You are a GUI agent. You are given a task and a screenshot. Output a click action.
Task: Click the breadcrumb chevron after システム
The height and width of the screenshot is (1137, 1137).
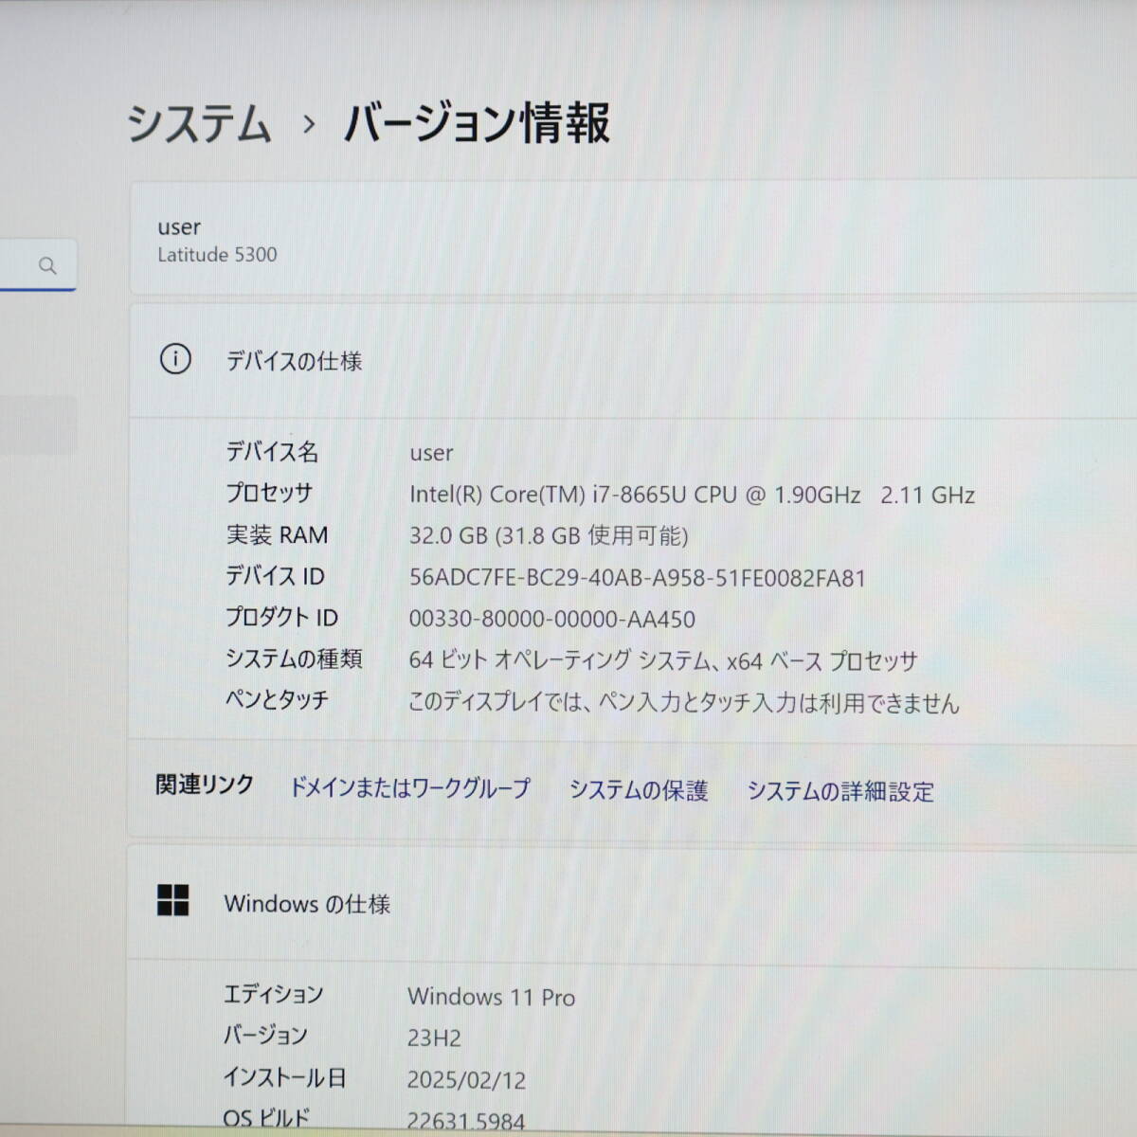click(308, 124)
